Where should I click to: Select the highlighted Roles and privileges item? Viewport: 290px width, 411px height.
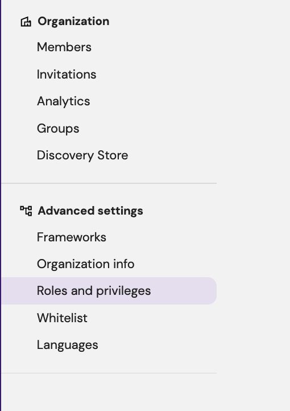[109, 291]
